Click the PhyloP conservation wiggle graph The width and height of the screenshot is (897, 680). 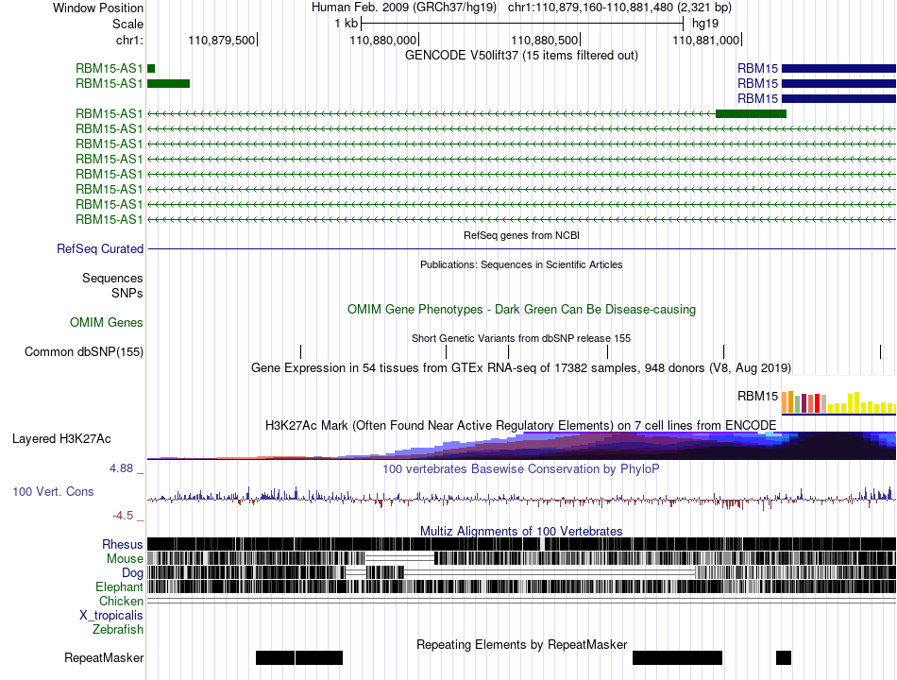[521, 497]
